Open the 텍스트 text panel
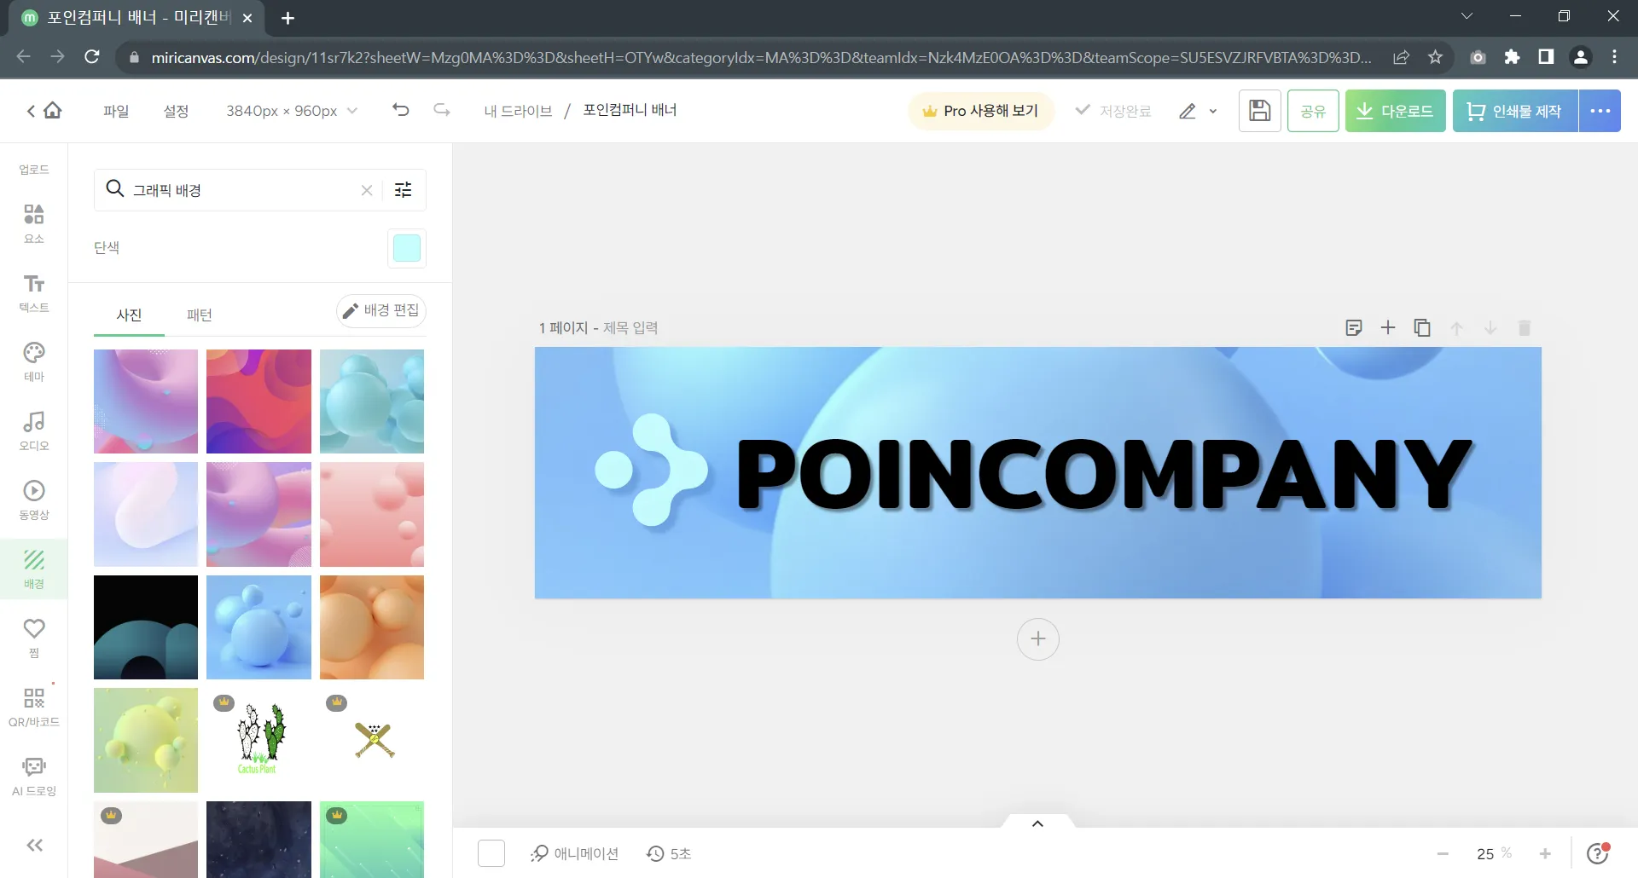Screen dimensions: 1638x878 pos(34,292)
